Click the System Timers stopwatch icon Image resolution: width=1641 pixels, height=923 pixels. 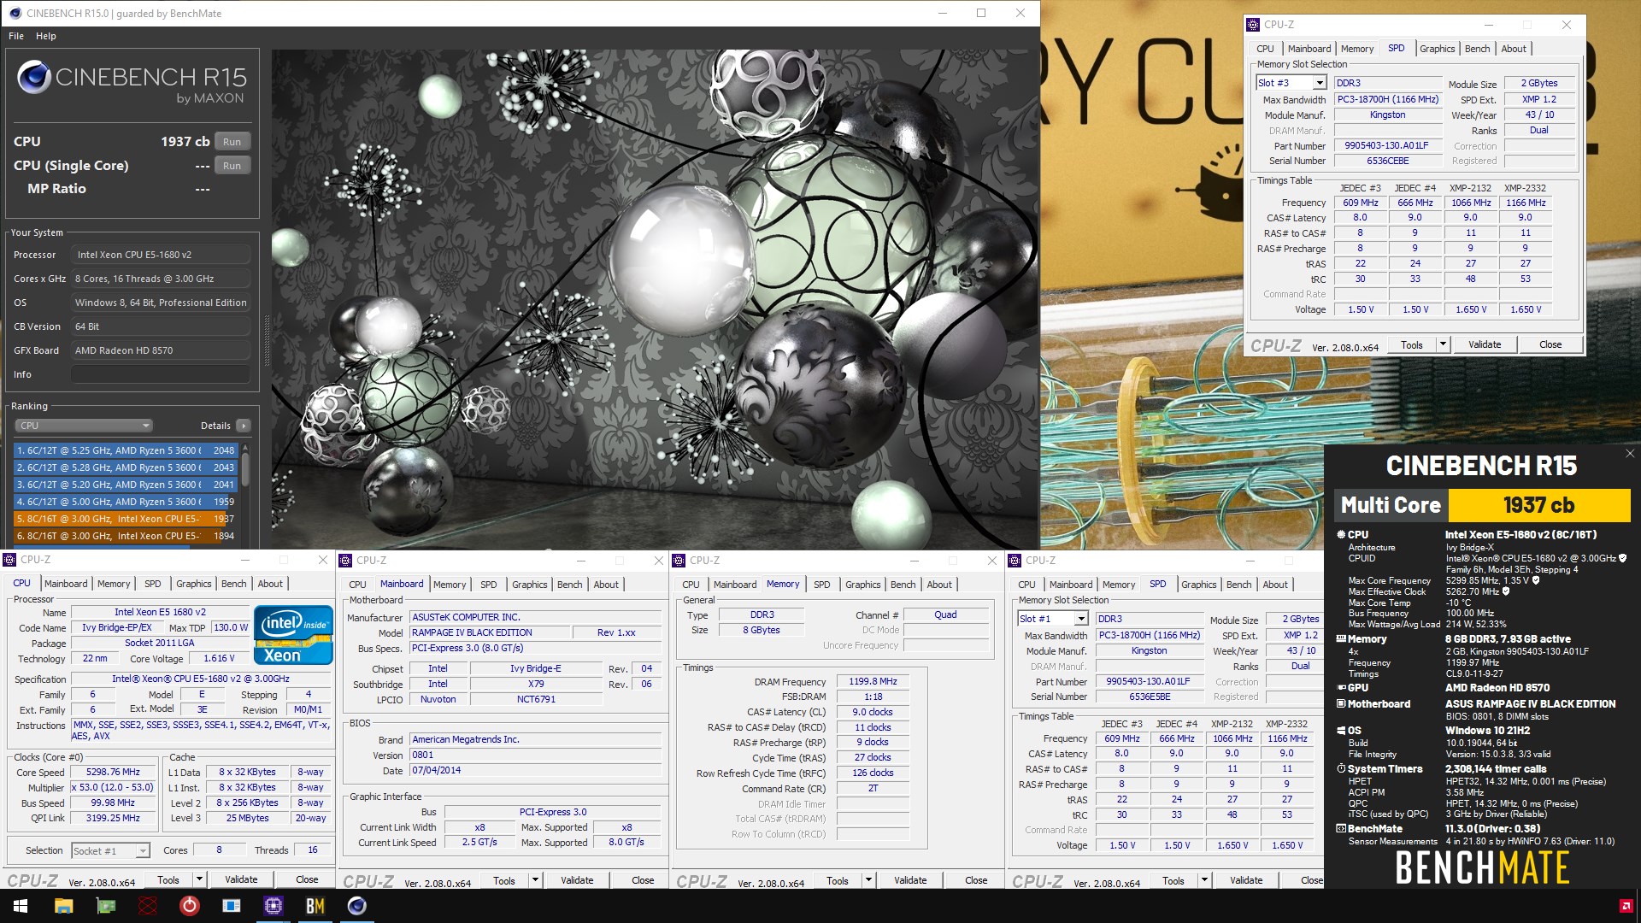click(1341, 768)
